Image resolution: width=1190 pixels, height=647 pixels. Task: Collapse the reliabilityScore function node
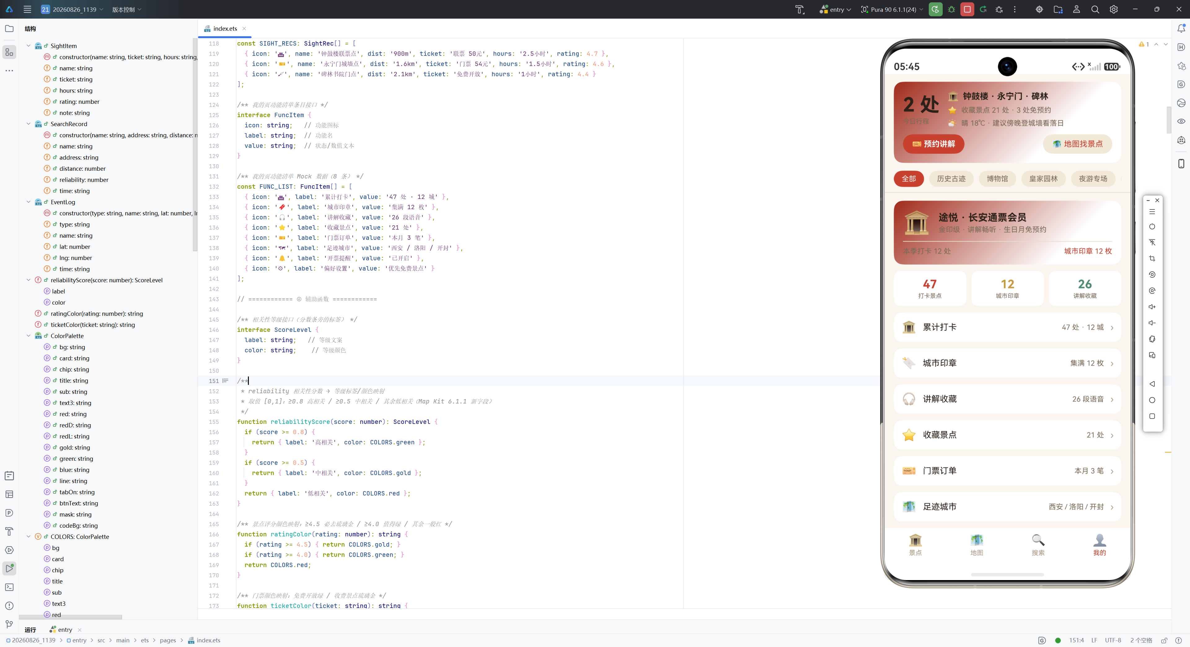pyautogui.click(x=29, y=280)
